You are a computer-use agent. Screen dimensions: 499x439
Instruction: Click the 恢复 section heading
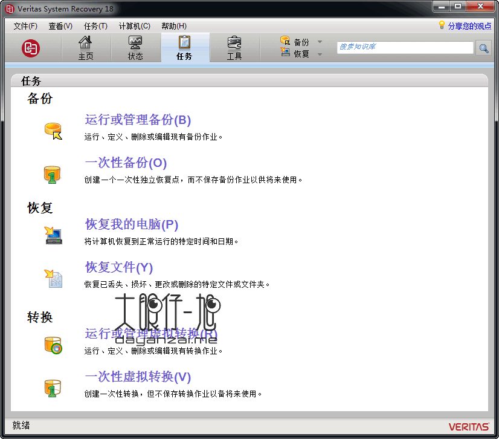(x=40, y=208)
